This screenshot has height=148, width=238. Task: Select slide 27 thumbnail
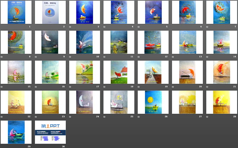pos(188,102)
